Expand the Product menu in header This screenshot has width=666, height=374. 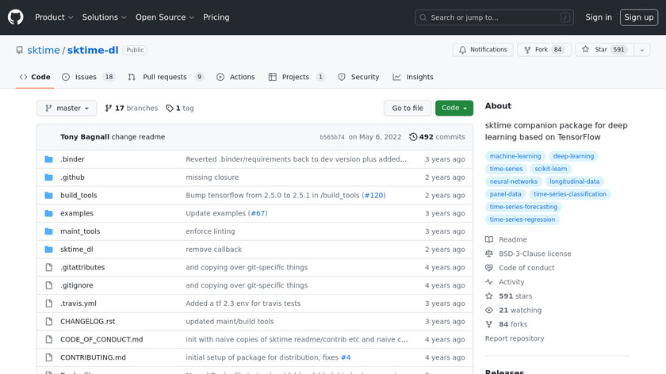(x=54, y=17)
